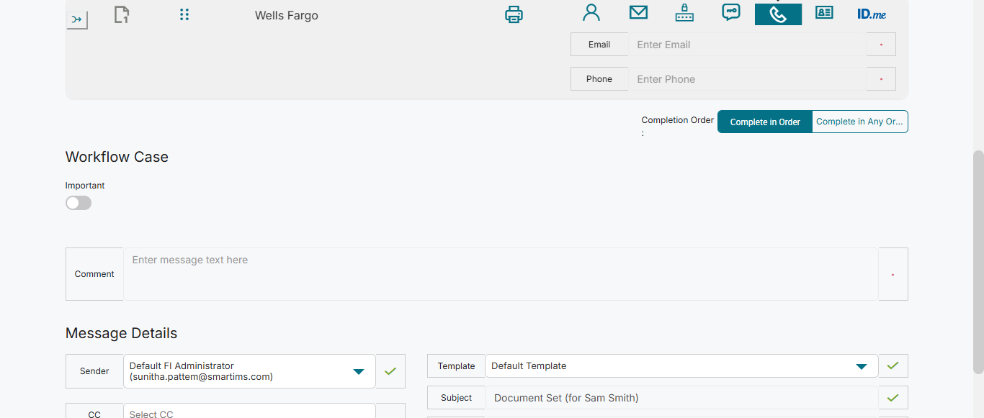Select the envelope email icon
Viewport: 984px width, 418px height.
click(x=638, y=12)
